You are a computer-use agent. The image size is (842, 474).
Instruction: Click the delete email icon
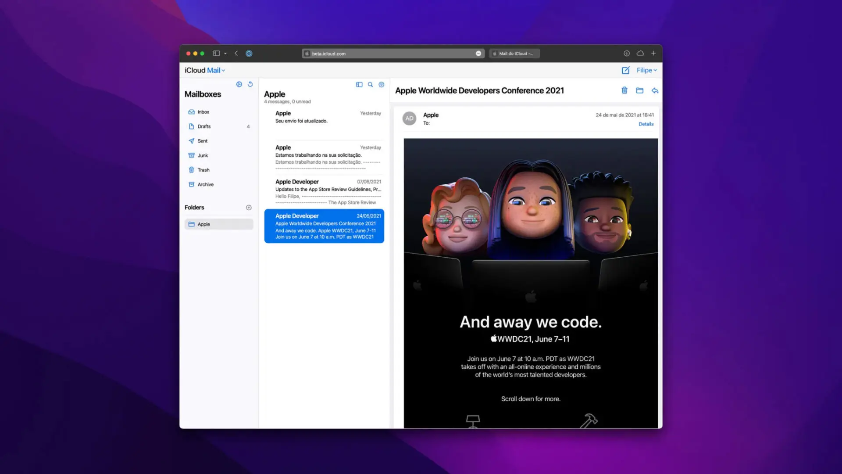(x=624, y=90)
